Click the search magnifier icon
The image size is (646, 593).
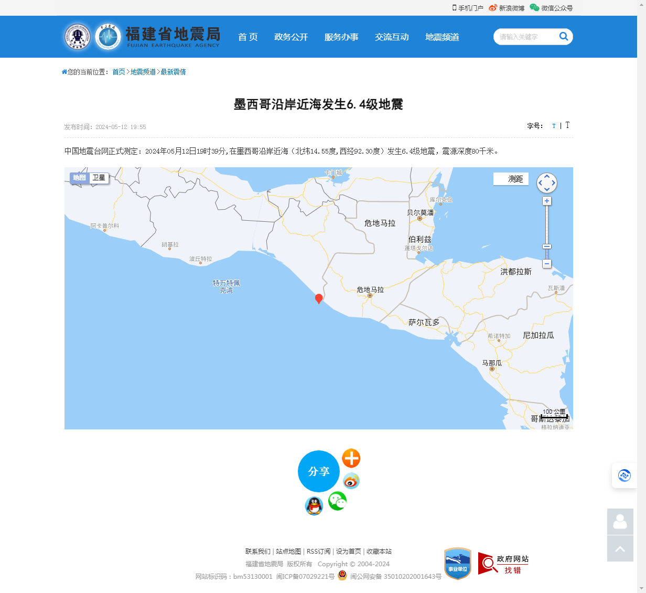pyautogui.click(x=564, y=36)
